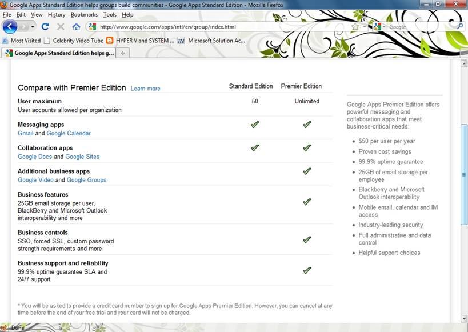This screenshot has height=332, width=468.
Task: Open the search engine picker Google icon
Action: [377, 27]
